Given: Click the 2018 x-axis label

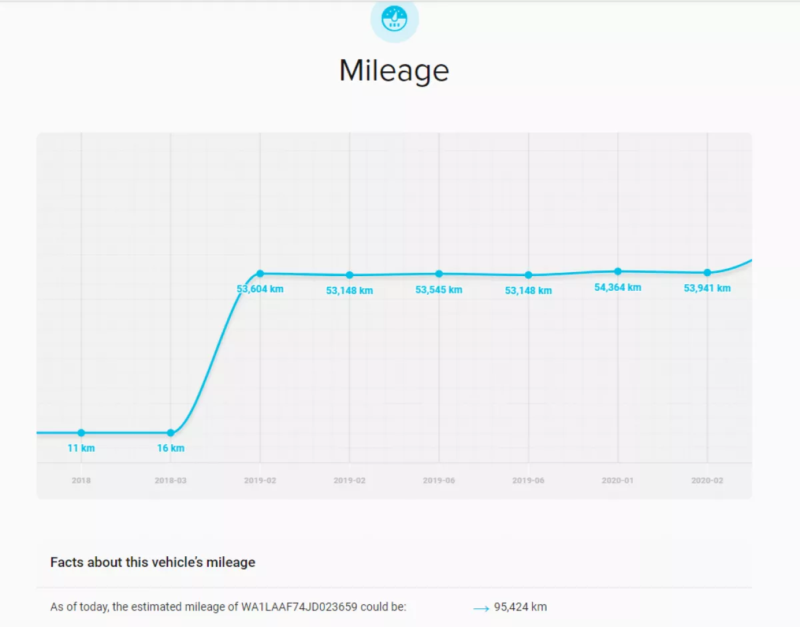Looking at the screenshot, I should click(81, 480).
